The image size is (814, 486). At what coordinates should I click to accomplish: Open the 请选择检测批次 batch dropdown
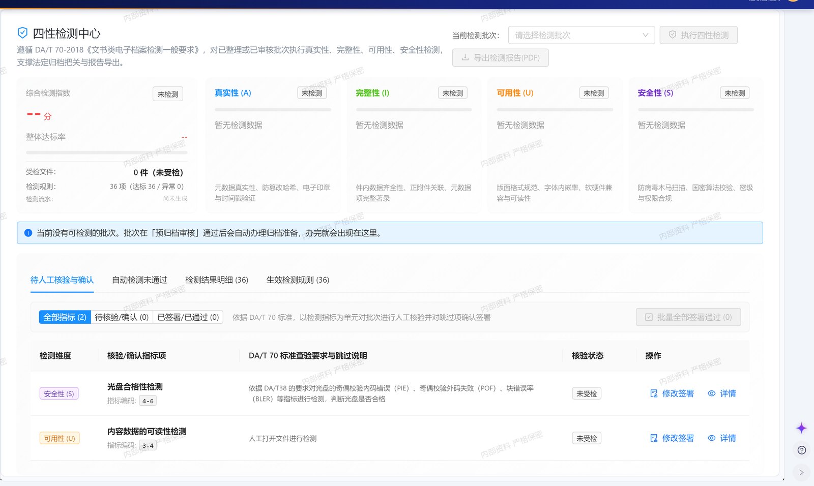pos(581,35)
